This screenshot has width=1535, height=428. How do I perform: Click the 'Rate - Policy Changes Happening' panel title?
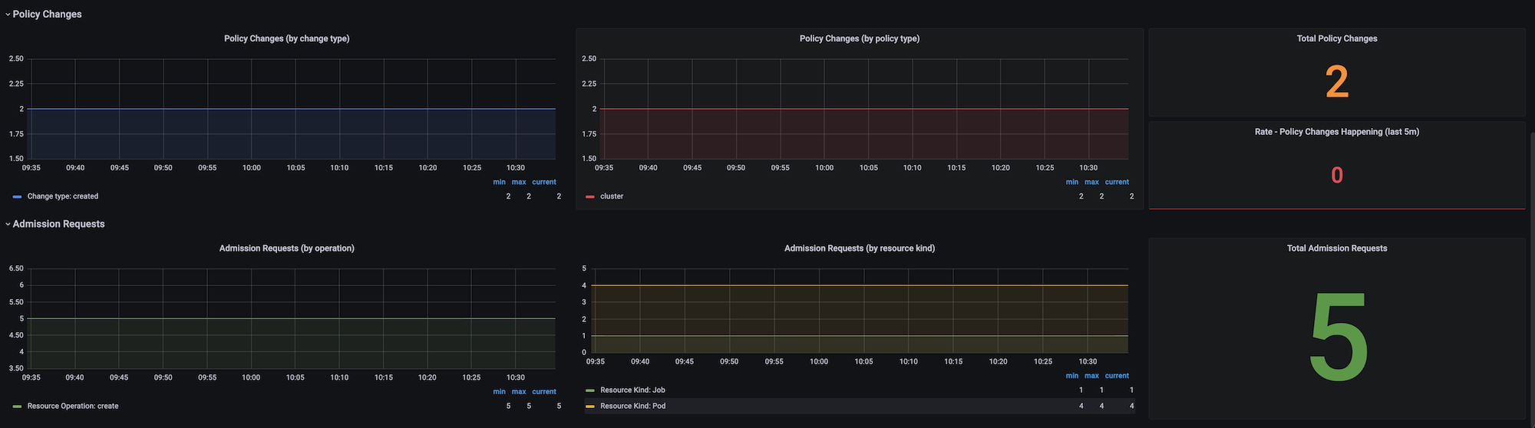(x=1336, y=132)
